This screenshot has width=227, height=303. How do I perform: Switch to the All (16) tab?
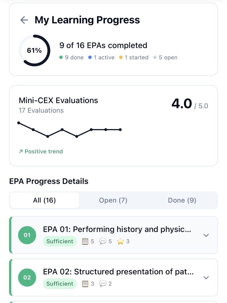(x=44, y=200)
